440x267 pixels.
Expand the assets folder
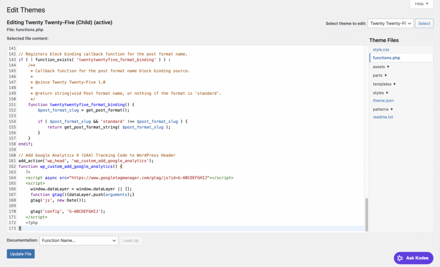coord(380,67)
